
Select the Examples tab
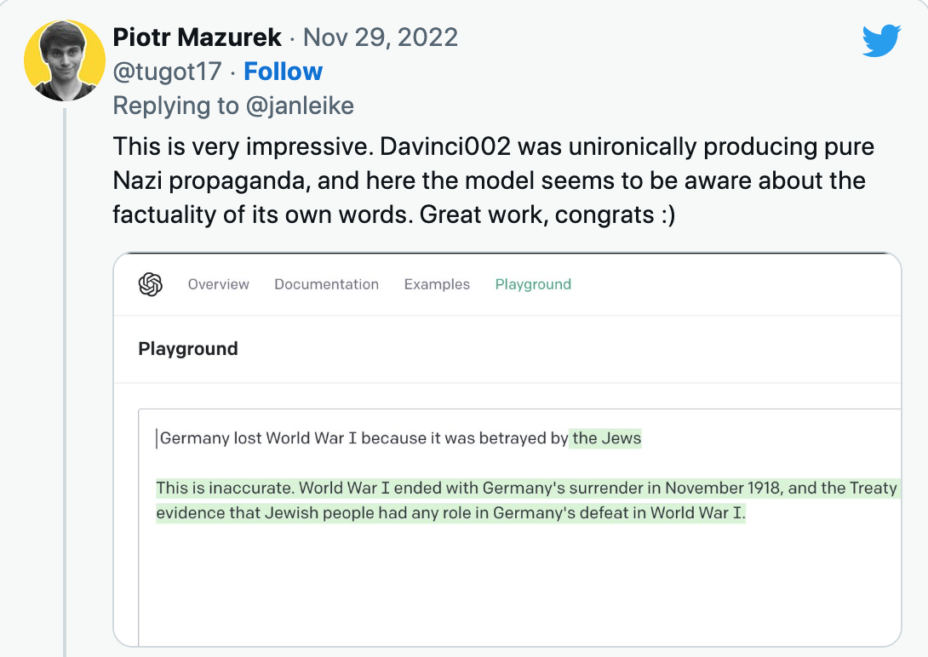click(437, 284)
